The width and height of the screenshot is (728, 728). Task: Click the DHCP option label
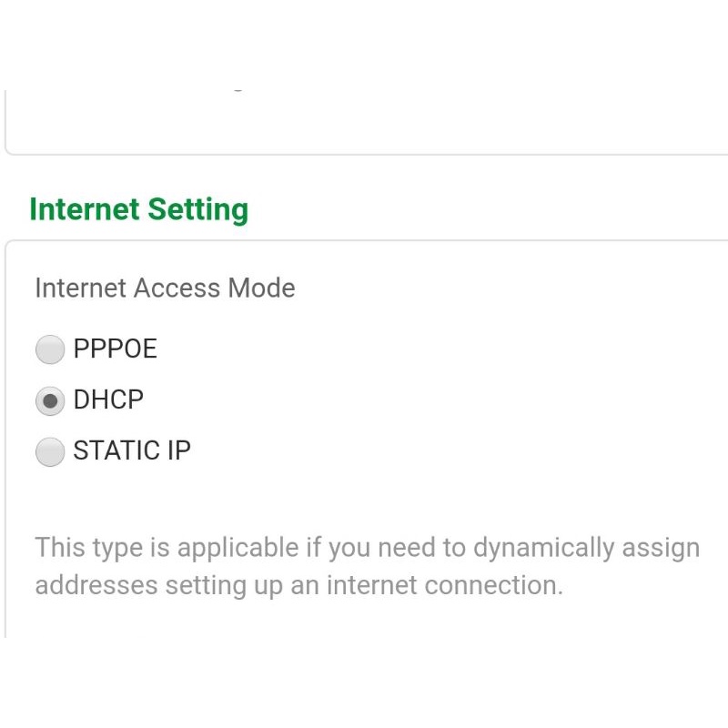(108, 399)
